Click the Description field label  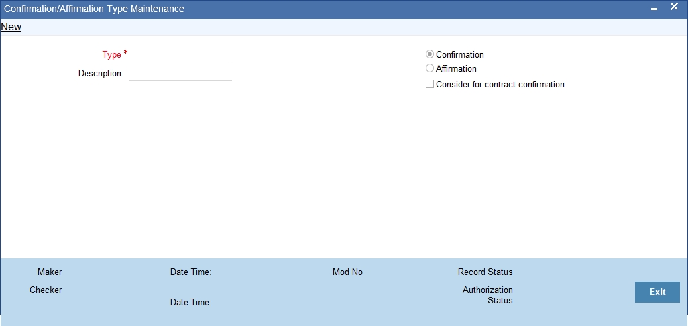point(99,74)
